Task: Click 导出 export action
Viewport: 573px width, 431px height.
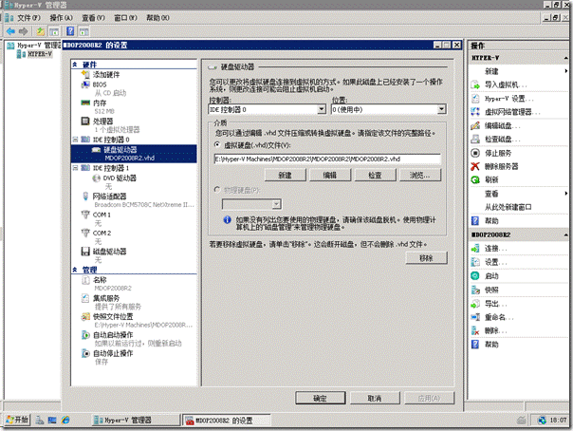Action: [x=495, y=304]
